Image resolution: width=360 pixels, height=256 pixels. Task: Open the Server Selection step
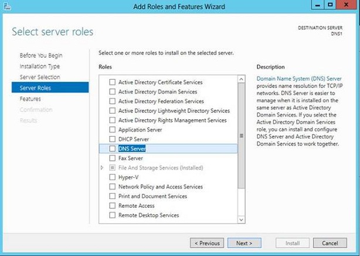point(40,77)
